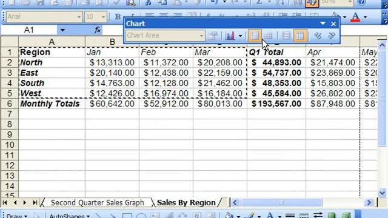
Task: Select cell with $193,567.00
Action: coord(276,104)
